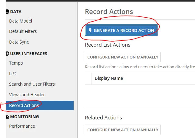This screenshot has height=138, width=195.
Task: Configure new record list action manually
Action: (x=123, y=57)
